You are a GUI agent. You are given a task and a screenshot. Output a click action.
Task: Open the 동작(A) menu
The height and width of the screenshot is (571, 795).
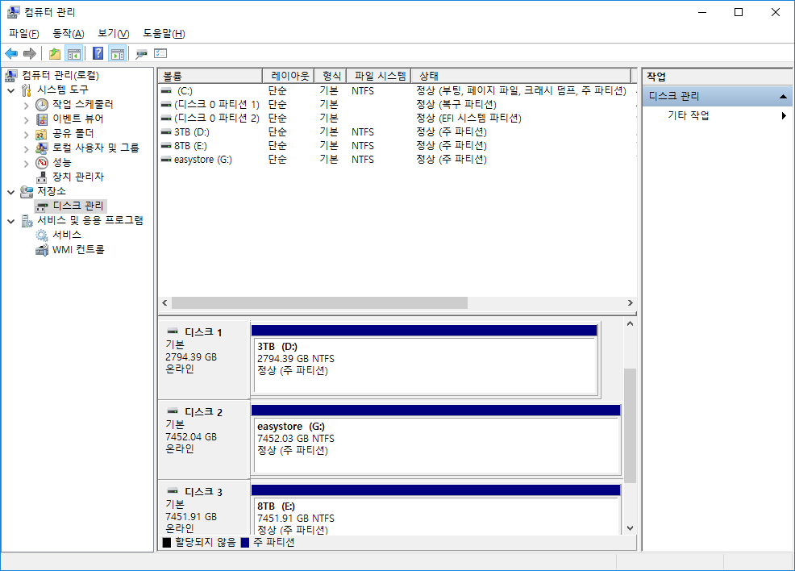[x=69, y=33]
